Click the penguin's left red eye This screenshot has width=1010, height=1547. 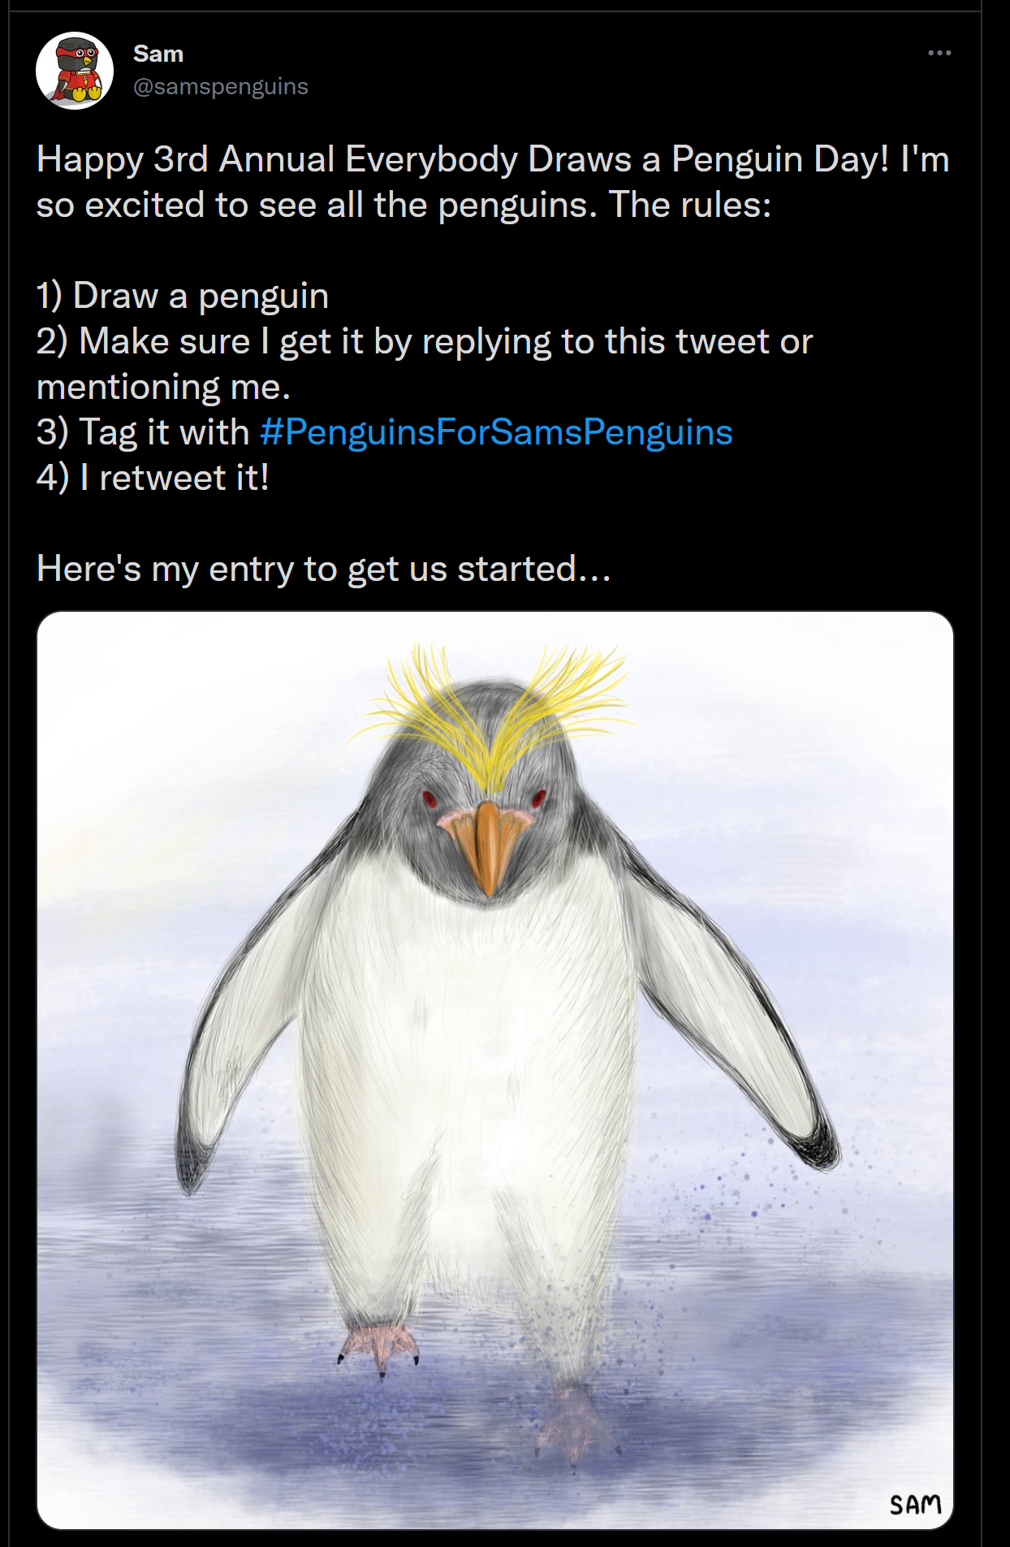point(429,799)
